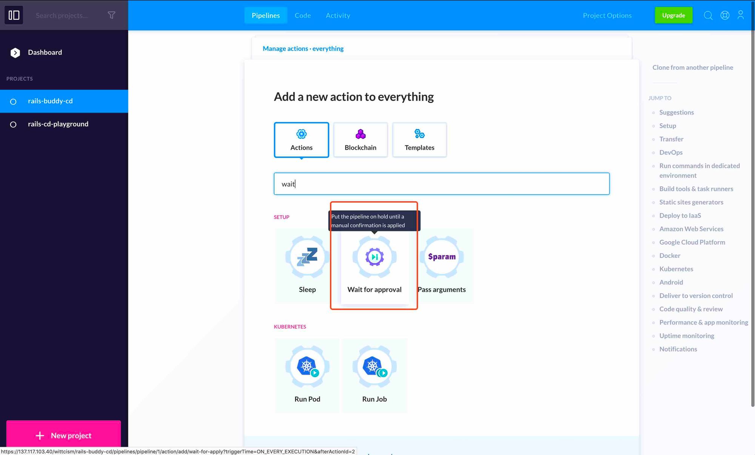The width and height of the screenshot is (755, 455).
Task: Click the project filter funnel icon
Action: [x=111, y=15]
